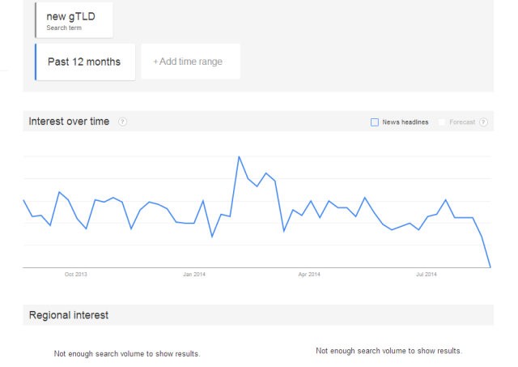Click the 'Search term' caption under new gTLD
Screen dimensions: 518x367
click(65, 28)
